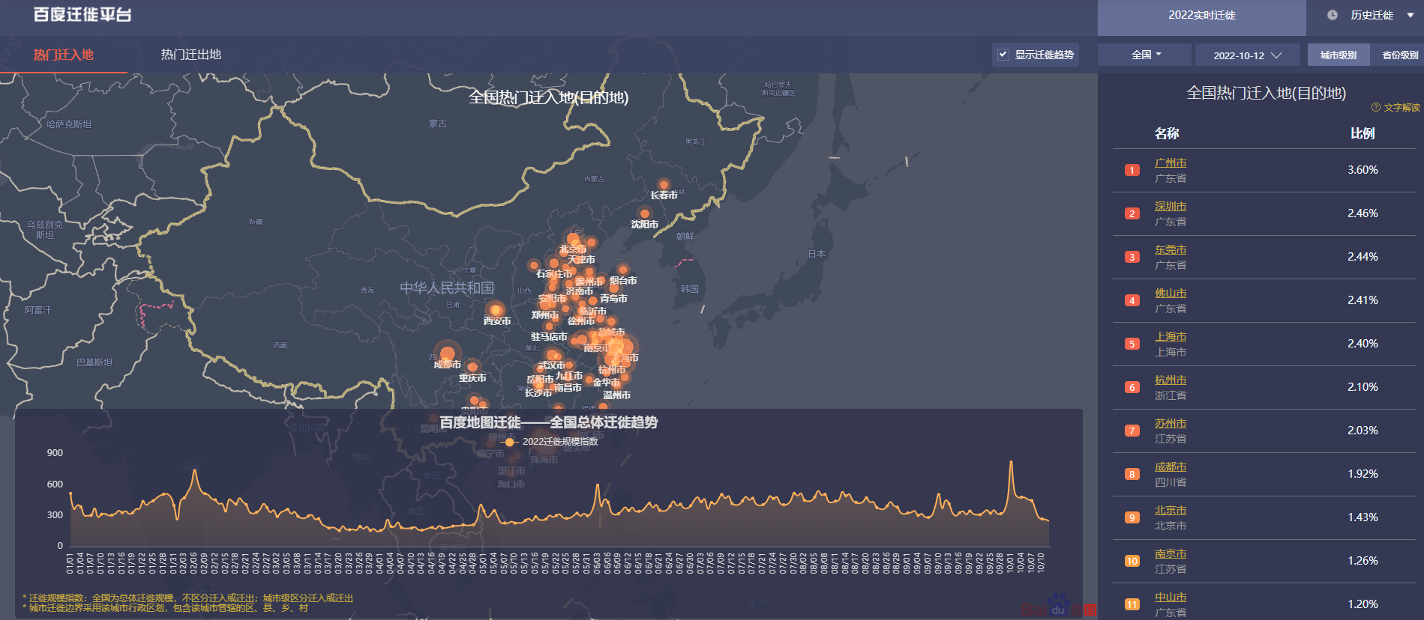Click the question mark icon near 文字解读
This screenshot has height=620, width=1424.
(1375, 107)
